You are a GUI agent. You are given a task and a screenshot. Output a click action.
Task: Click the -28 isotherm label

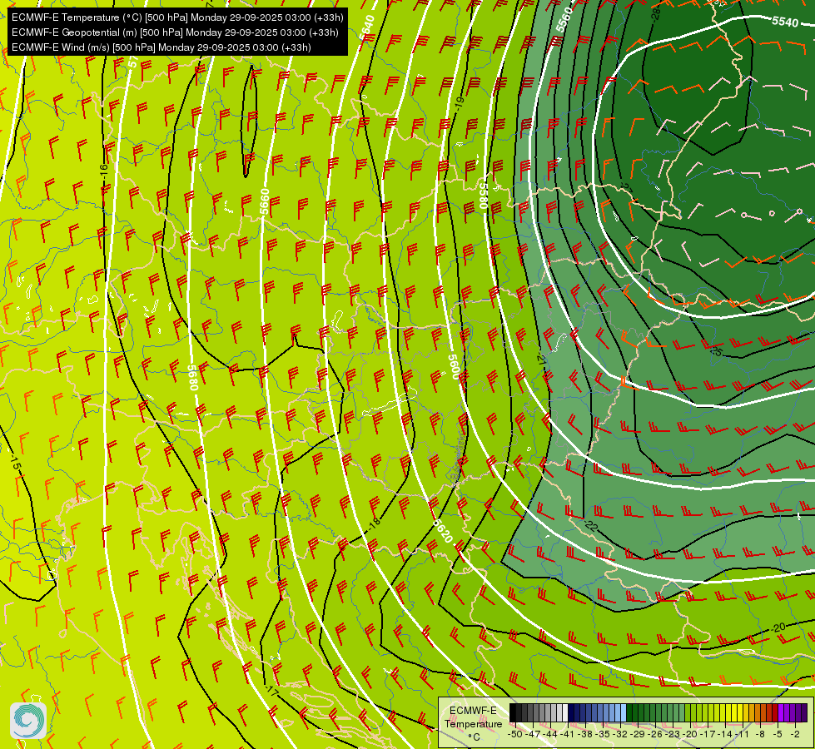point(656,13)
